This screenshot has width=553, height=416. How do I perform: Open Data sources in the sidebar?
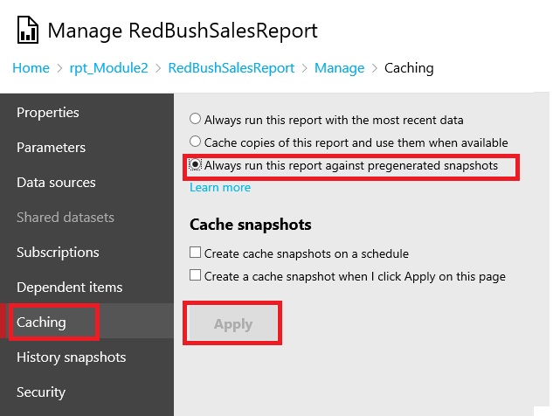click(56, 183)
